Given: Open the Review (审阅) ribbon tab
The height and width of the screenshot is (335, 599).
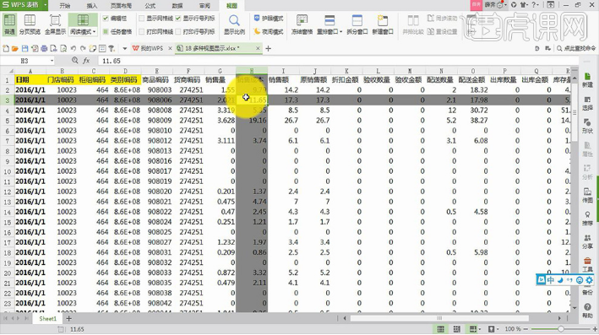Looking at the screenshot, I should (204, 5).
